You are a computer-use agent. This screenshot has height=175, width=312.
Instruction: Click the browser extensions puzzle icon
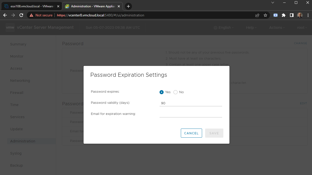284,15
